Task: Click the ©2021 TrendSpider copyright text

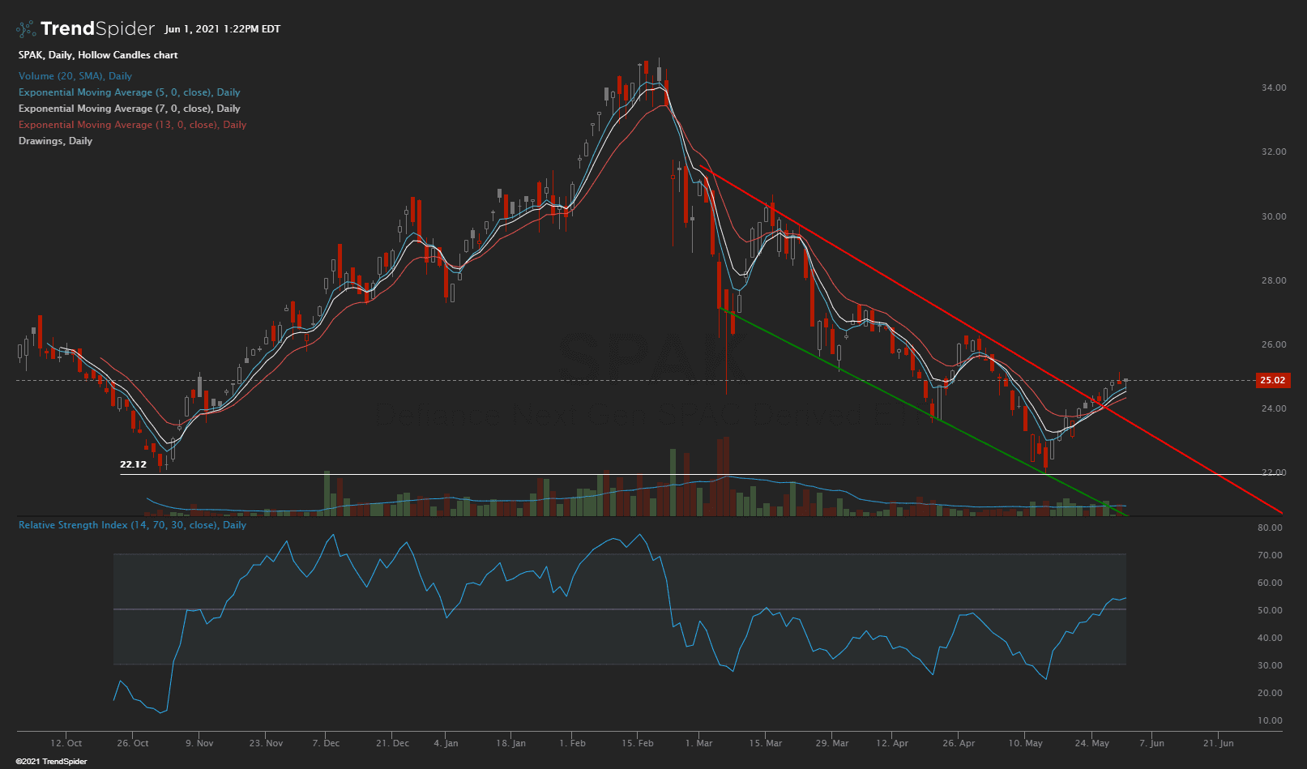Action: tap(51, 762)
